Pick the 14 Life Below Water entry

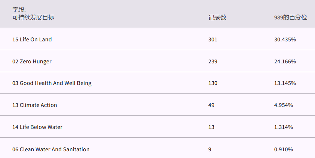(x=37, y=127)
